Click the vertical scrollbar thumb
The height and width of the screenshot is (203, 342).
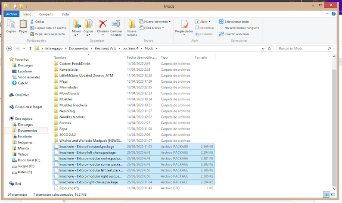coord(334,128)
